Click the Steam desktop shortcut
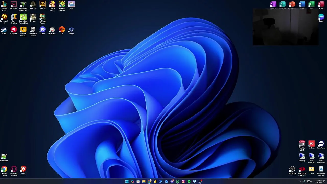327x184 pixels. (4, 31)
